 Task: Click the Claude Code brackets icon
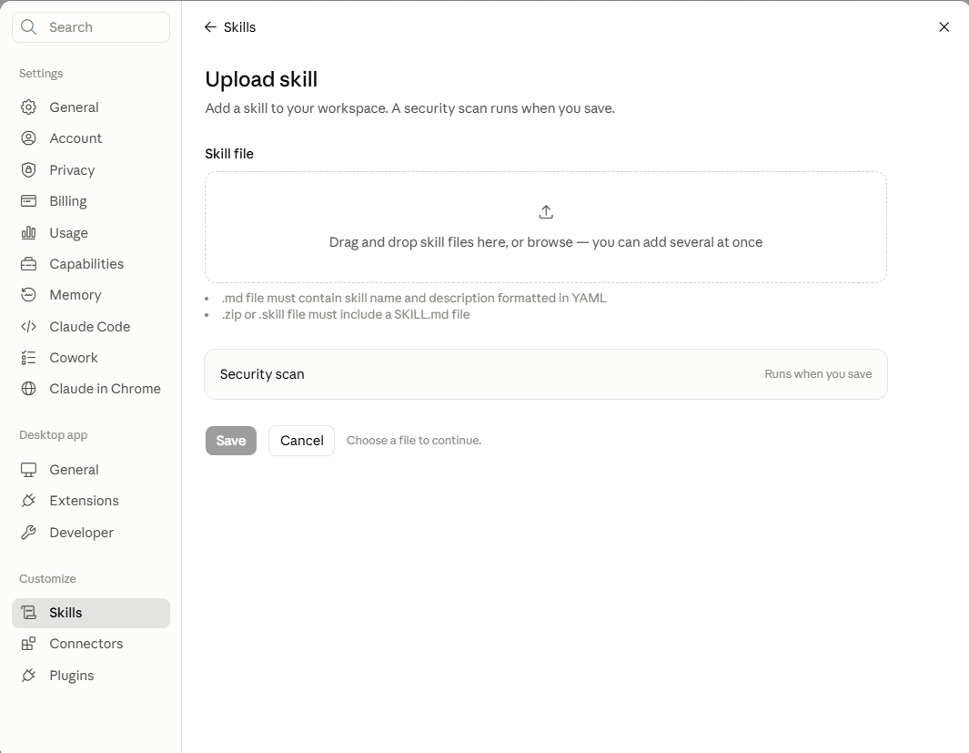28,327
